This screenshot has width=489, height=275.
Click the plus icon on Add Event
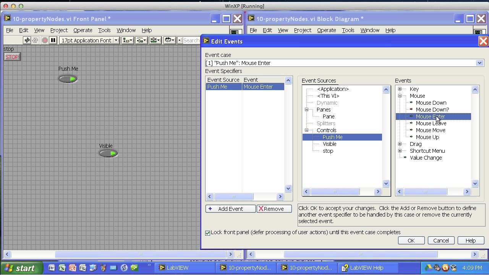click(210, 209)
